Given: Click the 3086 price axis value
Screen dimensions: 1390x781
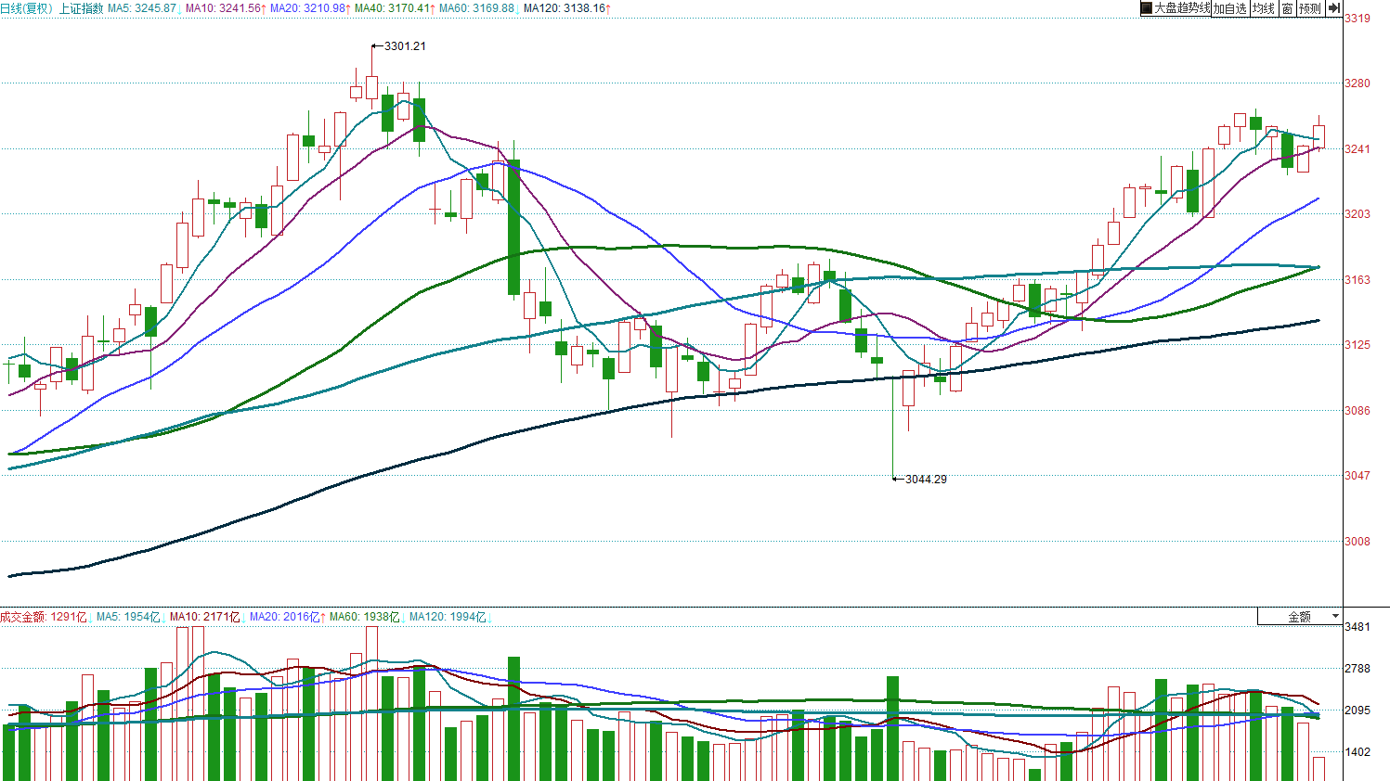Looking at the screenshot, I should click(1358, 411).
